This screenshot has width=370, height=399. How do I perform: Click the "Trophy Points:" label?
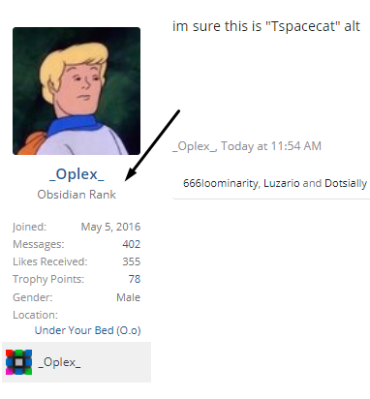tap(48, 279)
